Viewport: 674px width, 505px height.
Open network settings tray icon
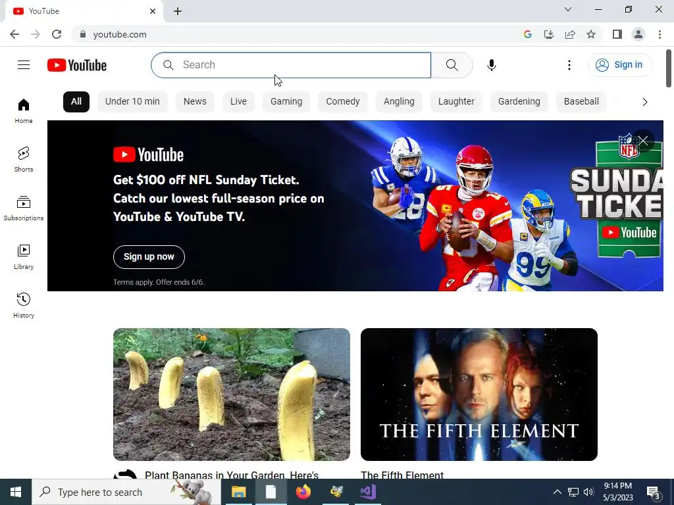pos(573,492)
